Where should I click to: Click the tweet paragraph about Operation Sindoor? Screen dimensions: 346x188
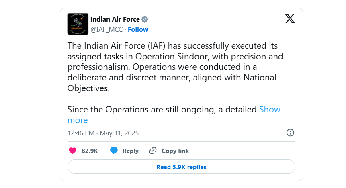(175, 67)
